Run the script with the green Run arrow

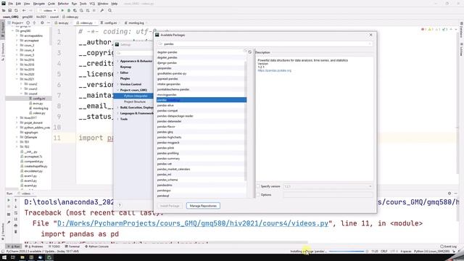[62, 10]
